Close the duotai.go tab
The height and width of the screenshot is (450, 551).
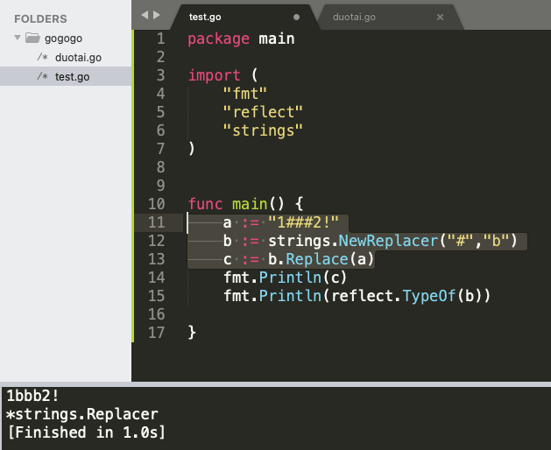click(x=440, y=17)
